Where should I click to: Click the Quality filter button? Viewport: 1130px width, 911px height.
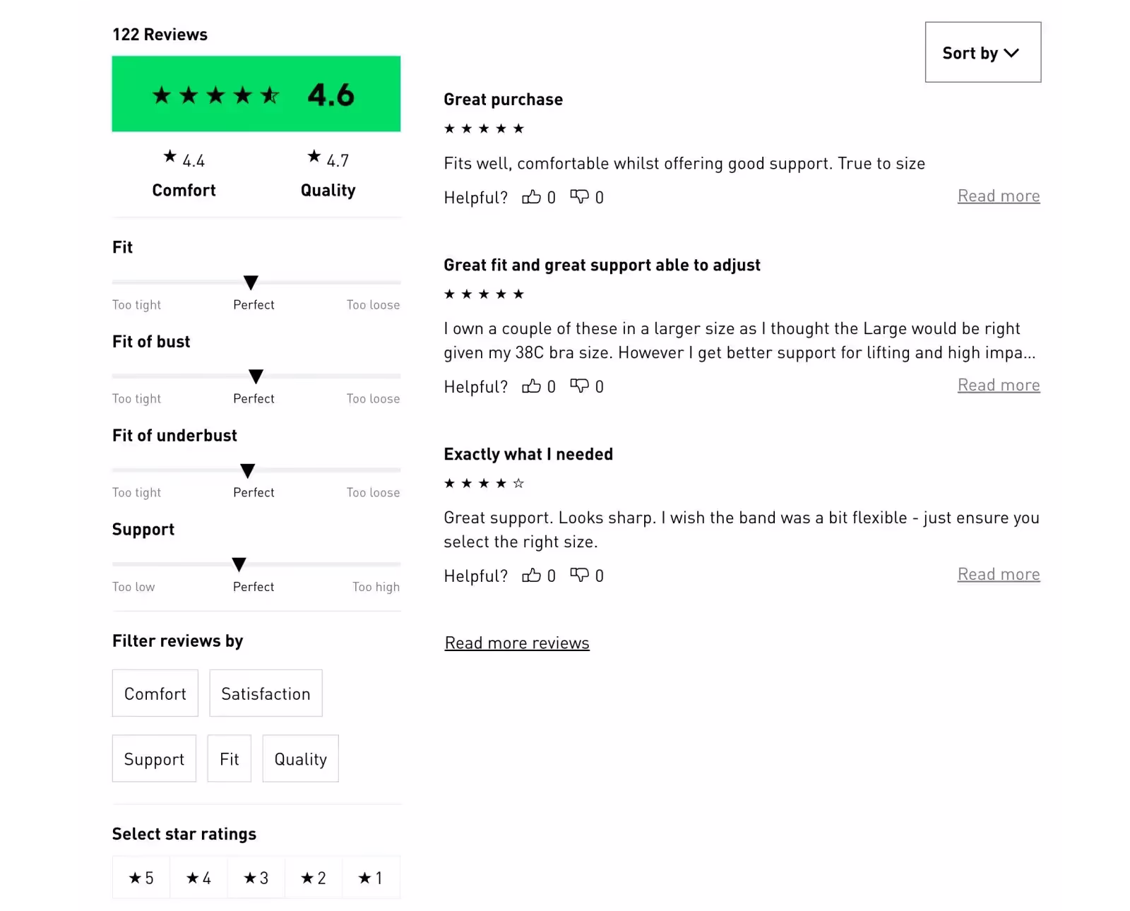tap(301, 759)
